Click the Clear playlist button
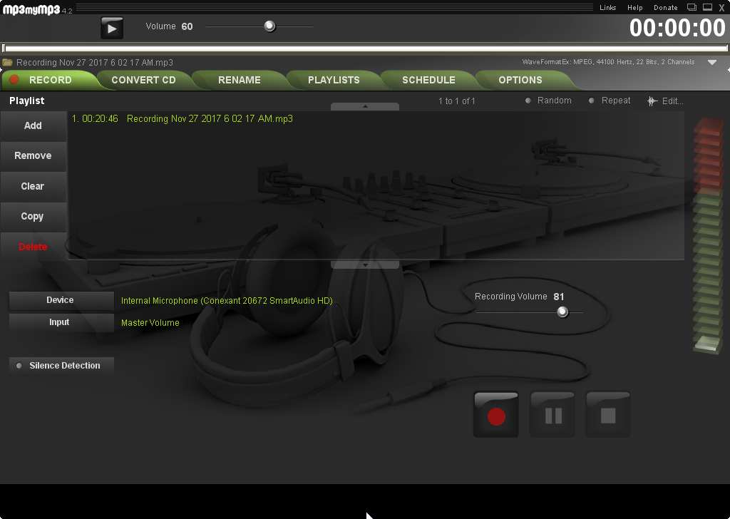The image size is (730, 519). [x=33, y=186]
